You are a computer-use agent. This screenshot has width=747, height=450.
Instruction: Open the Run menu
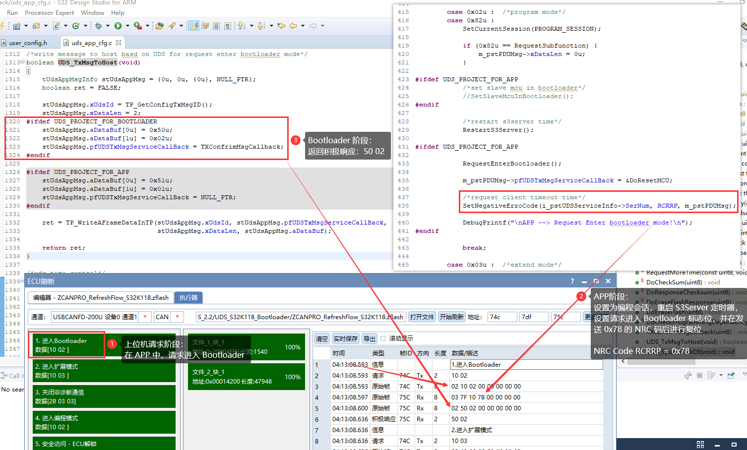[x=12, y=12]
